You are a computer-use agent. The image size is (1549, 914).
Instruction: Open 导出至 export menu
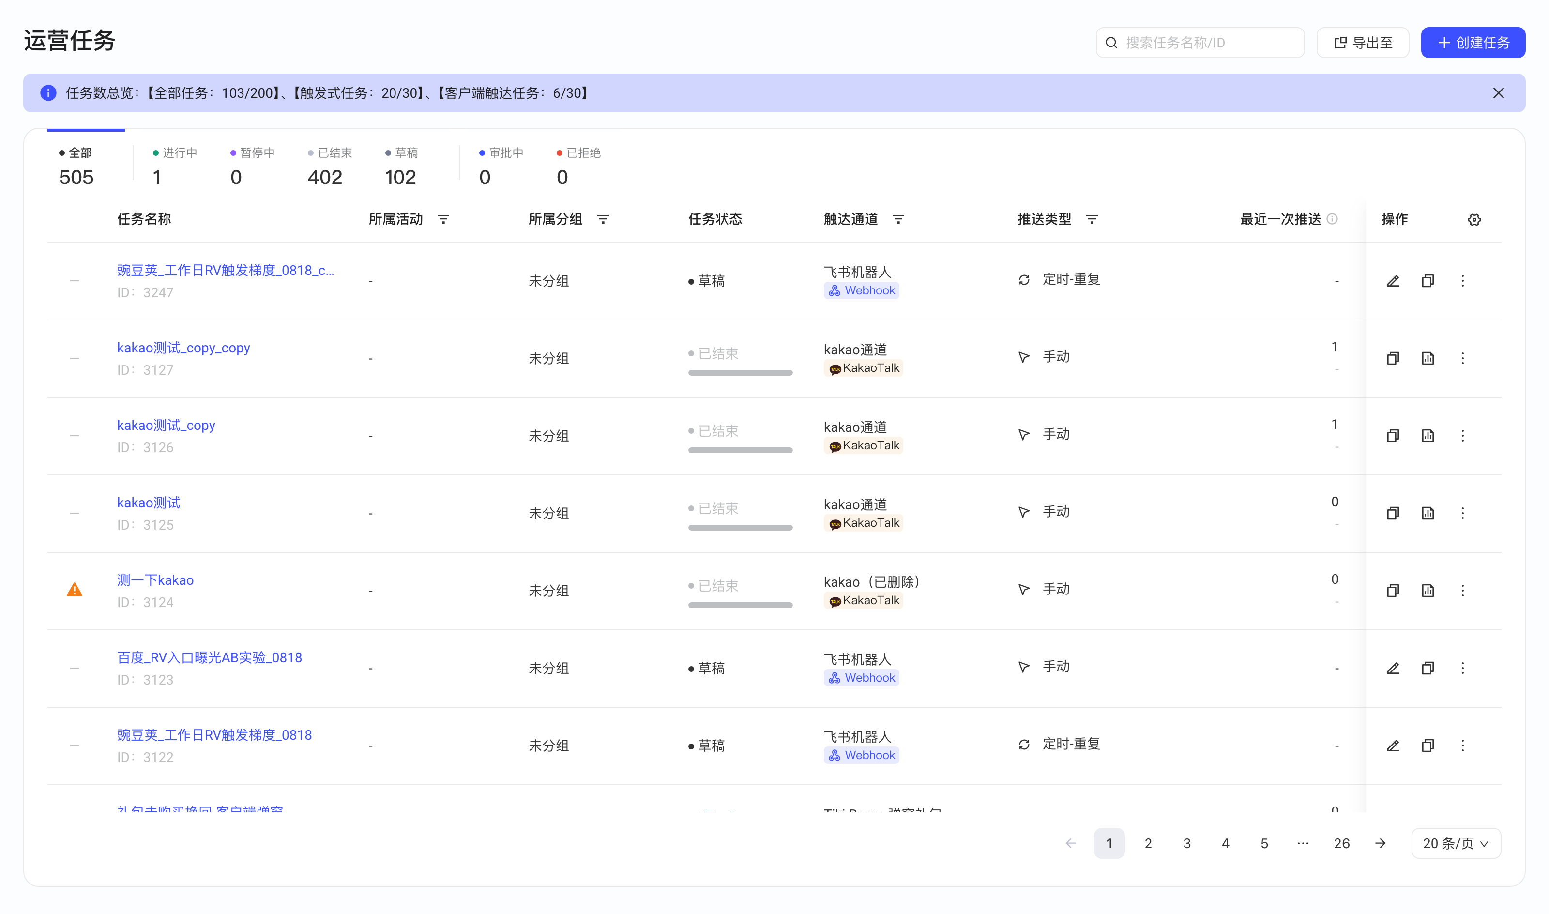[1363, 43]
